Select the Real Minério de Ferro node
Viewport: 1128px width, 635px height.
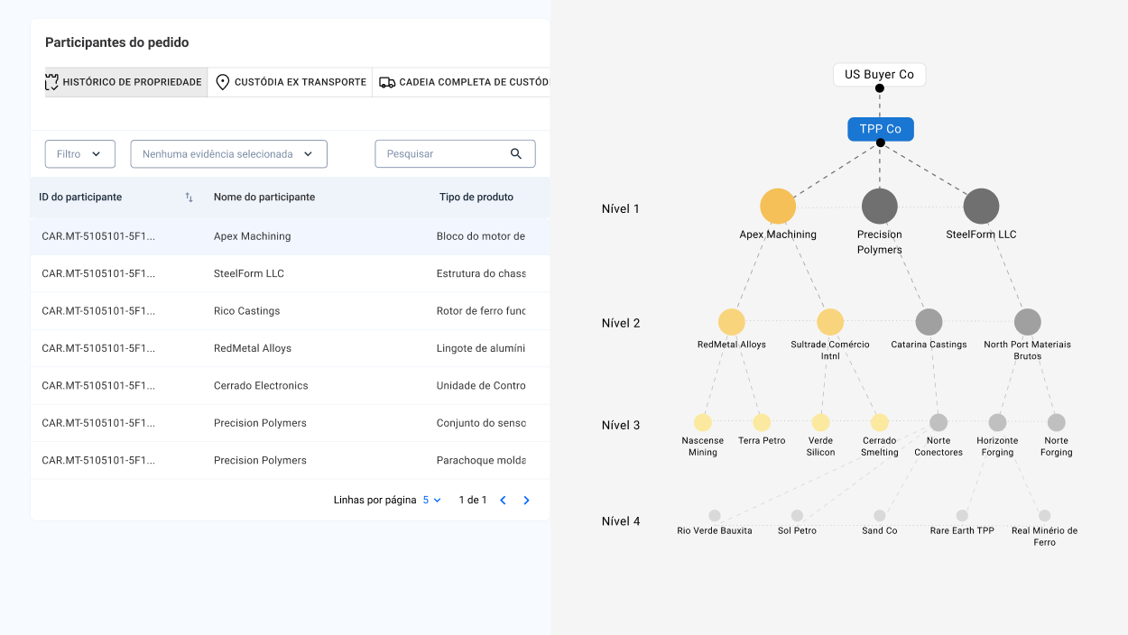[1044, 516]
